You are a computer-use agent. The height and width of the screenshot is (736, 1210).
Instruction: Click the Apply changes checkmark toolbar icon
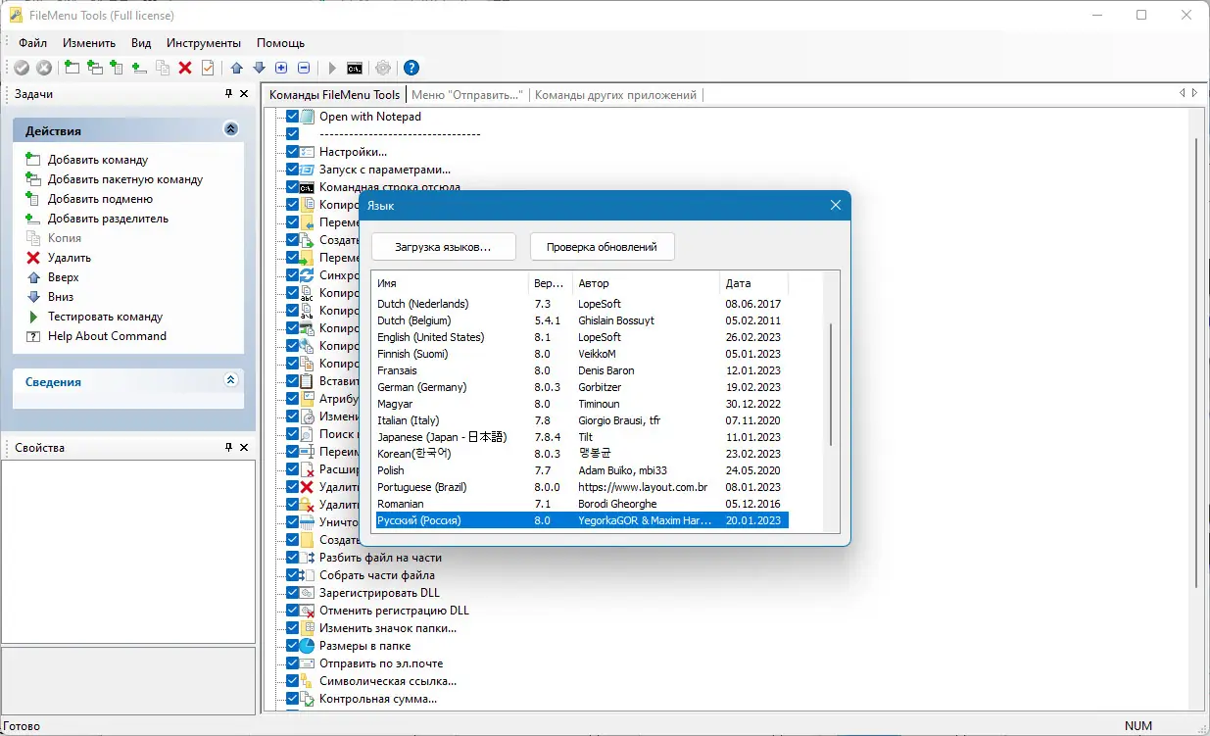(x=22, y=68)
